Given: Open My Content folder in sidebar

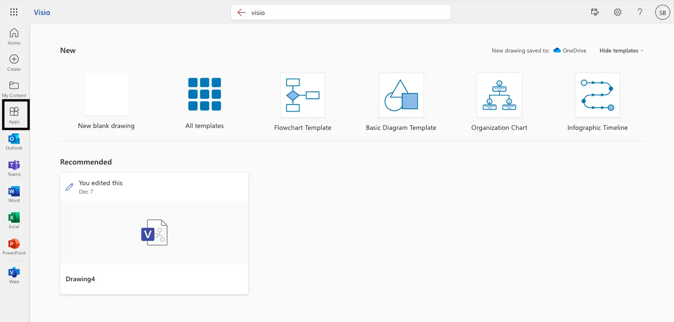Looking at the screenshot, I should 14,89.
